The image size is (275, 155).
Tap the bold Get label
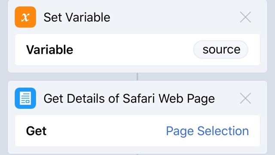[36, 131]
